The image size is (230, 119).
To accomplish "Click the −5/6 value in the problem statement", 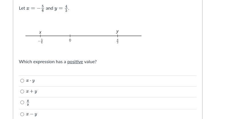I will pyautogui.click(x=41, y=8).
